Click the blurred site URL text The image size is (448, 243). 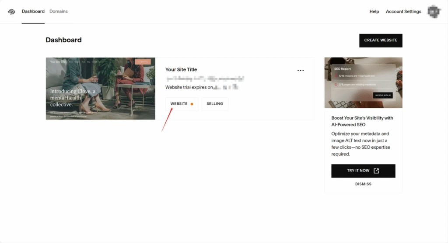[205, 79]
